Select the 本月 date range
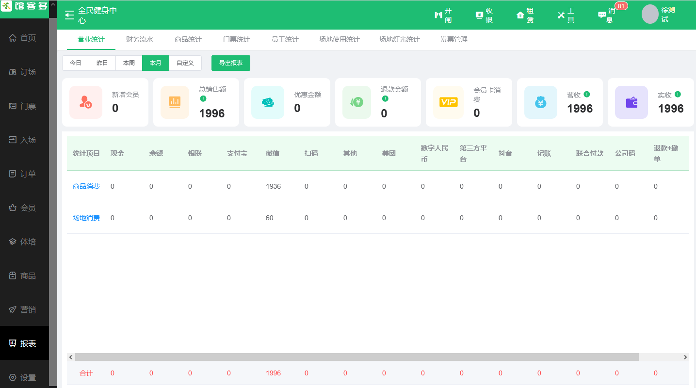Image resolution: width=696 pixels, height=388 pixels. tap(156, 63)
